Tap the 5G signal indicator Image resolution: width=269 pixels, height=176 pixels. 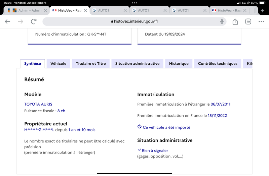[x=244, y=3]
